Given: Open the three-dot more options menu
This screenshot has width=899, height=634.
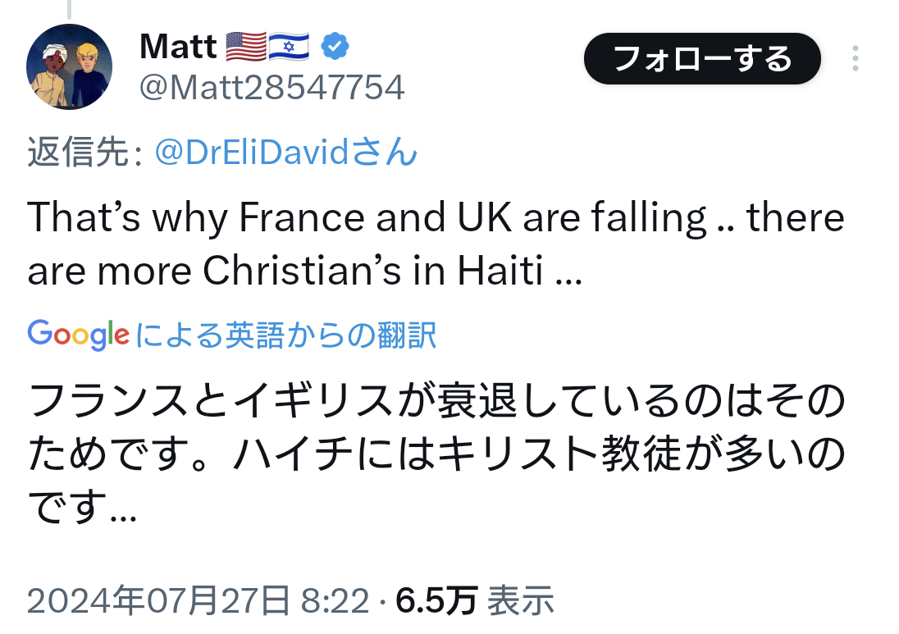Looking at the screenshot, I should 855,59.
